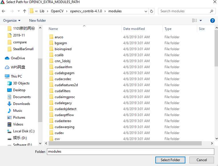Cancel the folder selection dialog
The image size is (218, 166).
click(x=202, y=160)
